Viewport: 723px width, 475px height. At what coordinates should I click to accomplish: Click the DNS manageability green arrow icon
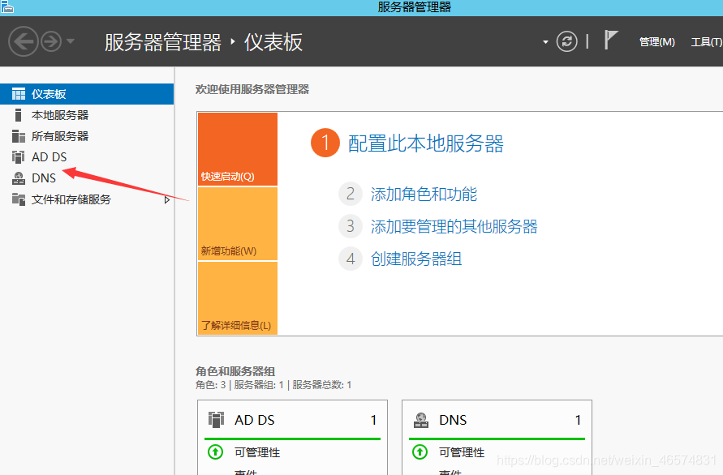point(420,452)
